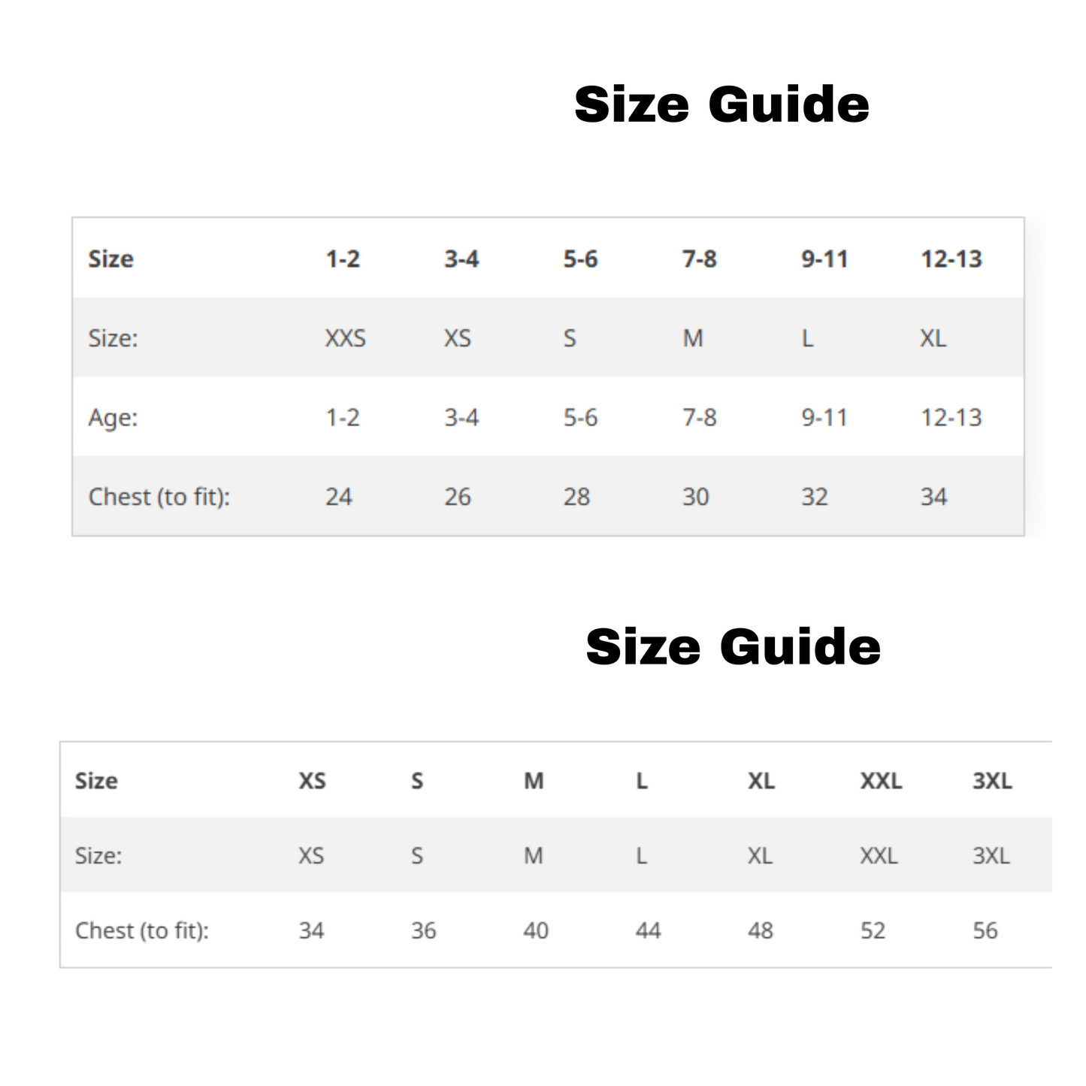Click the XXS size cell
Screen dimensions: 1086x1086
point(346,338)
